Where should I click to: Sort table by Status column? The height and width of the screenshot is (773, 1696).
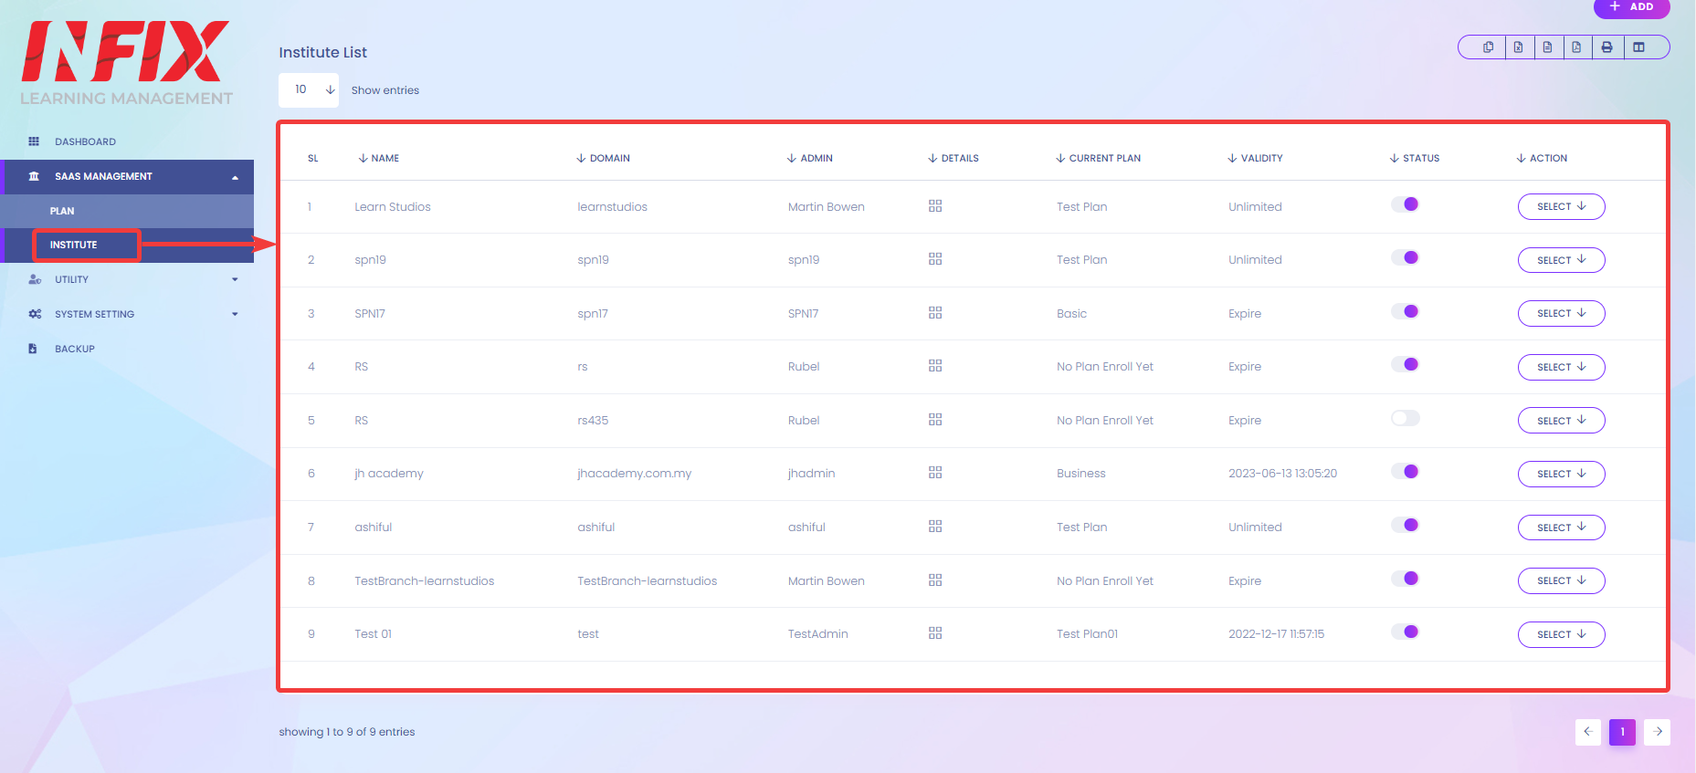1414,158
